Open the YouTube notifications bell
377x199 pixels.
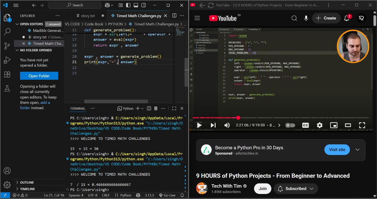(347, 18)
